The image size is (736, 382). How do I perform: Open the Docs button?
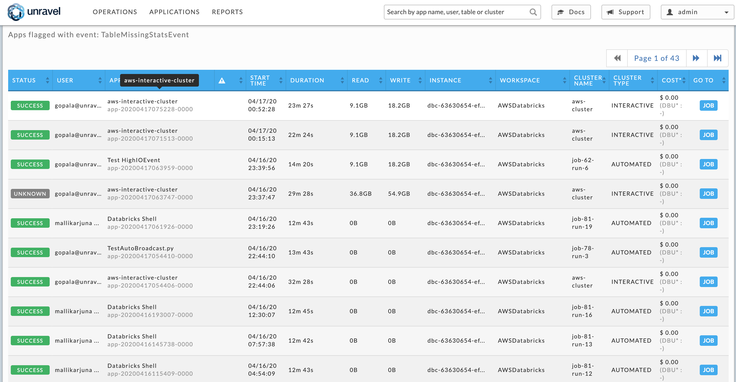pos(571,12)
